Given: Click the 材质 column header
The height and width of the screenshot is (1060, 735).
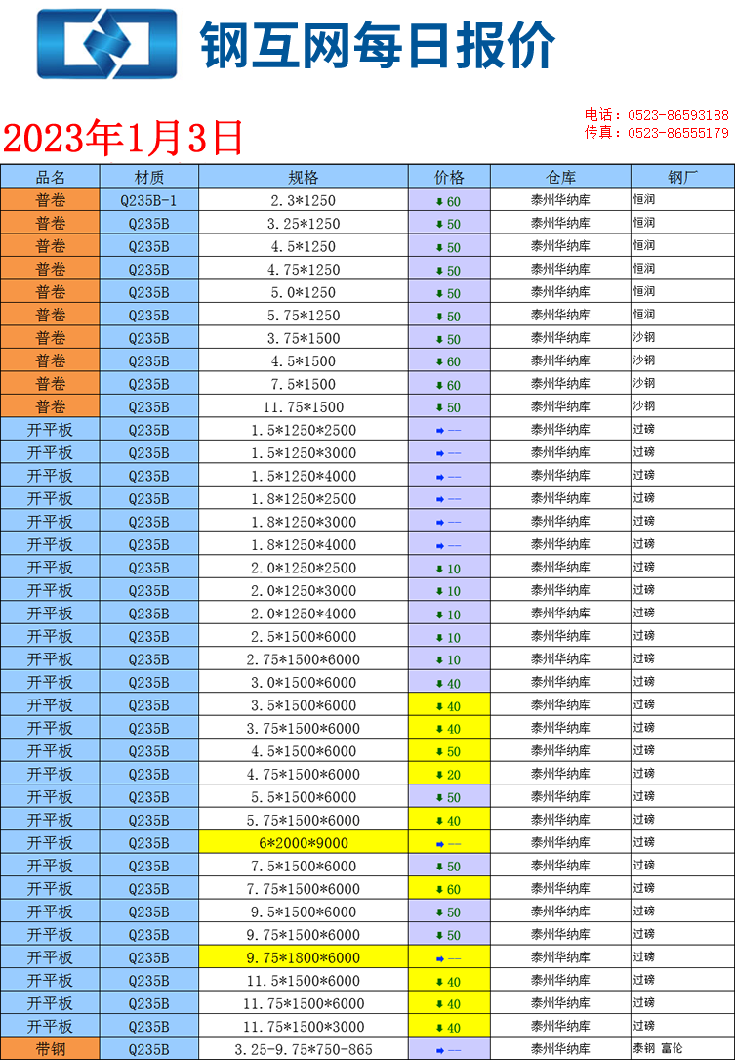Looking at the screenshot, I should (149, 178).
